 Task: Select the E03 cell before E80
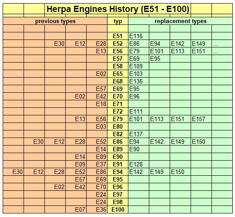pos(97,126)
